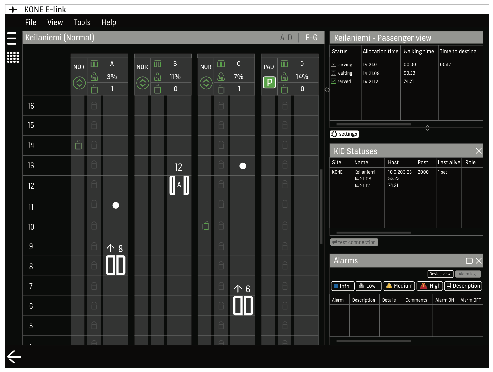The image size is (493, 372).
Task: Switch to the E-G elevator group tab
Action: click(x=311, y=38)
